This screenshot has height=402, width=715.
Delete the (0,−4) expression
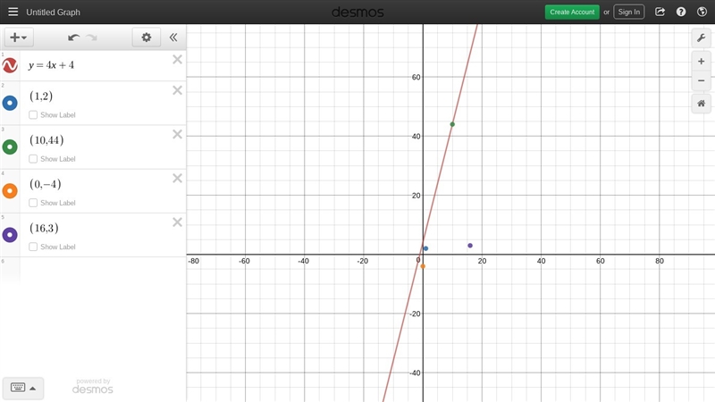tap(177, 178)
